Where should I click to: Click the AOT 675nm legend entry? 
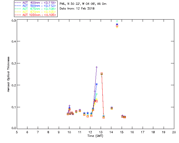coord(36,9)
